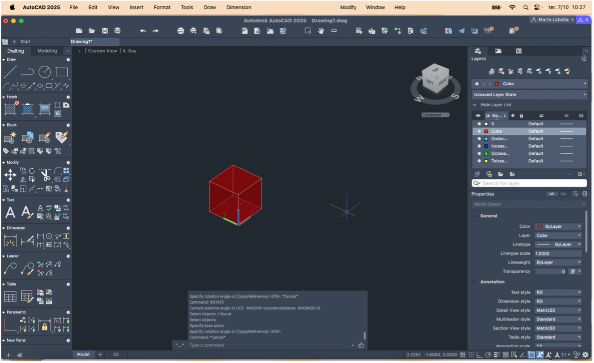This screenshot has height=363, width=594.
Task: Toggle visibility of the Tetrae layer
Action: click(479, 161)
